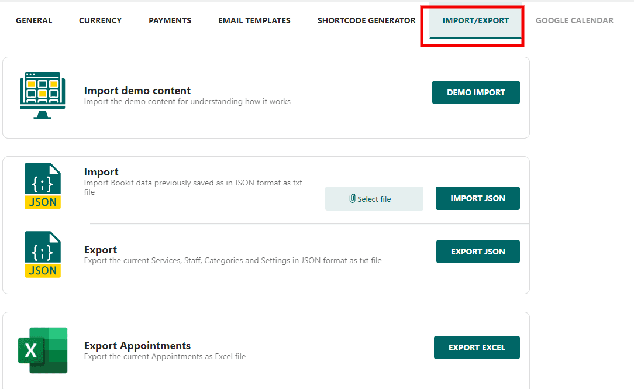Switch to the Currency tab
Image resolution: width=634 pixels, height=389 pixels.
tap(100, 20)
